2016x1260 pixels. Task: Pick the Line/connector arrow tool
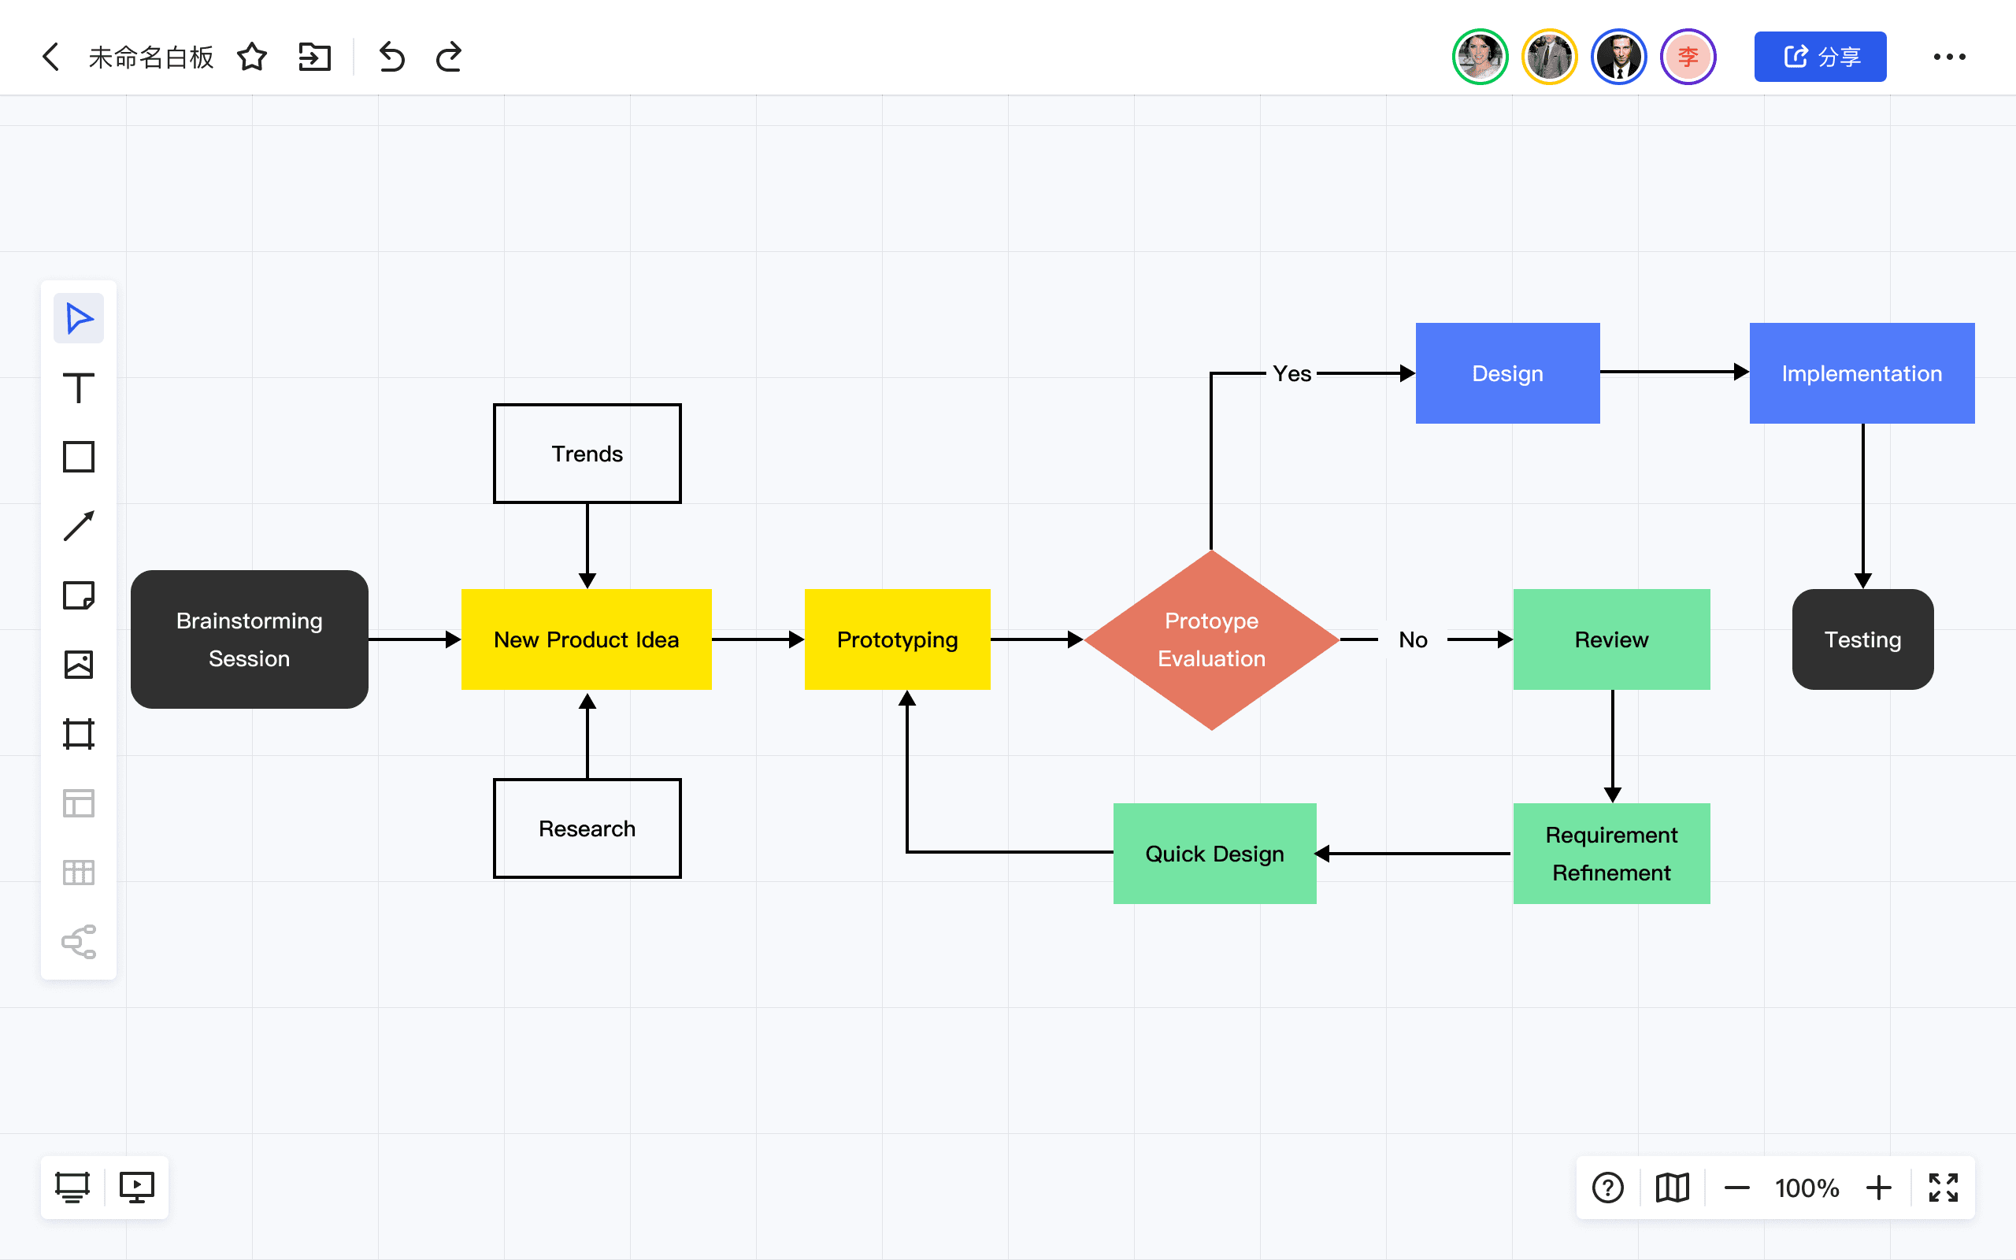(78, 526)
